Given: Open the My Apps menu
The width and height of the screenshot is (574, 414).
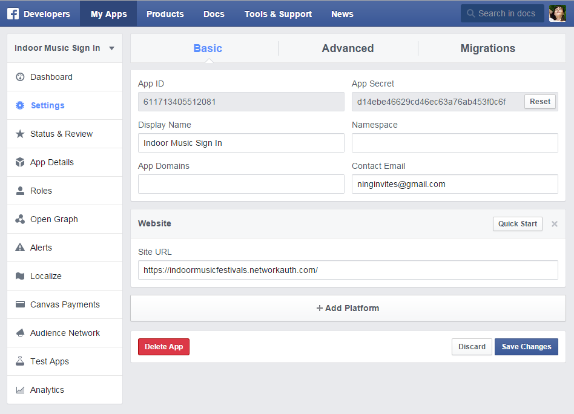Looking at the screenshot, I should click(109, 14).
